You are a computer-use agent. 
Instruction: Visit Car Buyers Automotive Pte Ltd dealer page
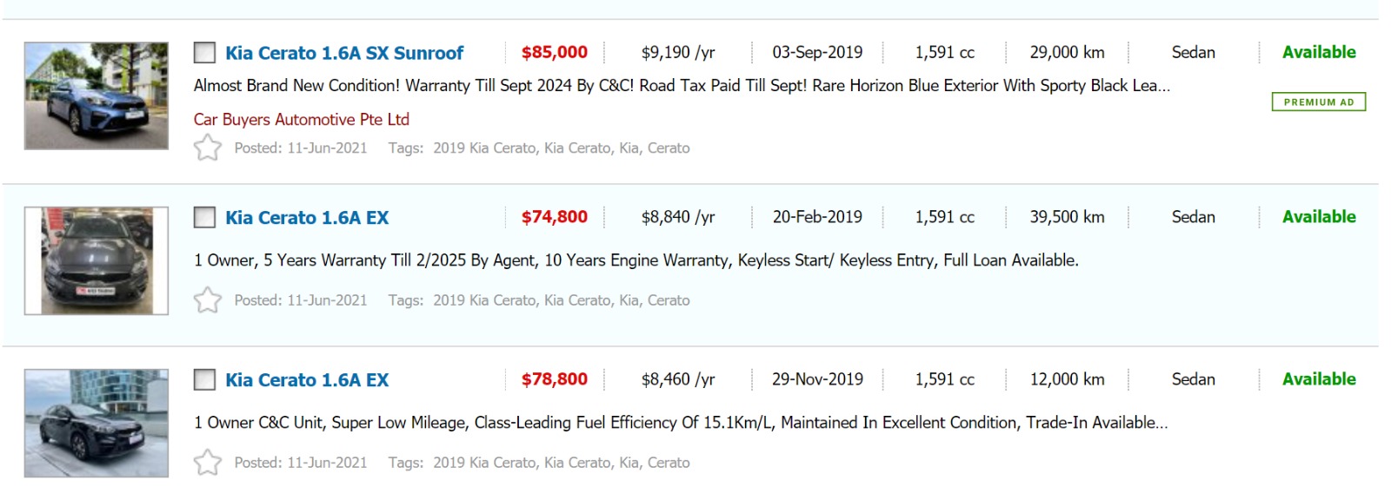pyautogui.click(x=301, y=120)
